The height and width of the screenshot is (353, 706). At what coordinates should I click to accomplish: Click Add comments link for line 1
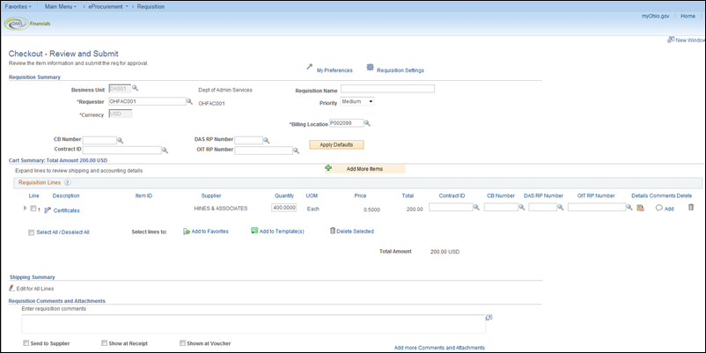(x=669, y=209)
